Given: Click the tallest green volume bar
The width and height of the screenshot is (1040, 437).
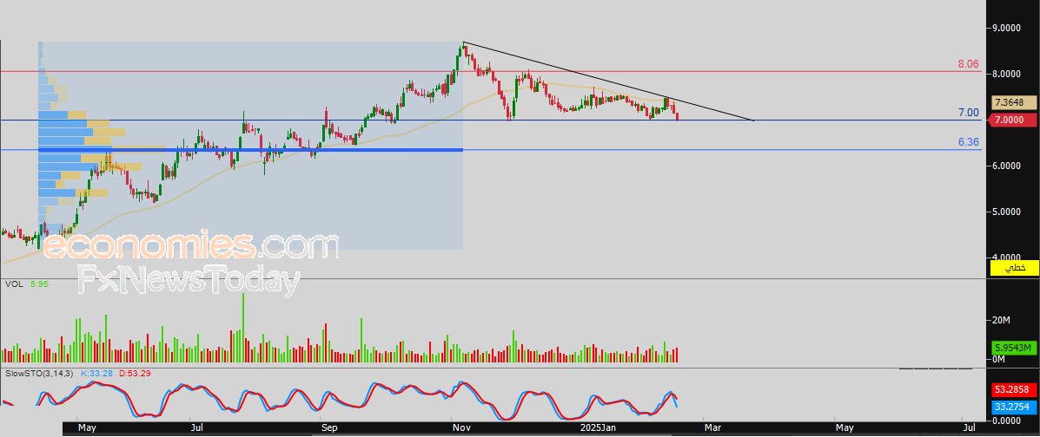Looking at the screenshot, I should [x=243, y=327].
